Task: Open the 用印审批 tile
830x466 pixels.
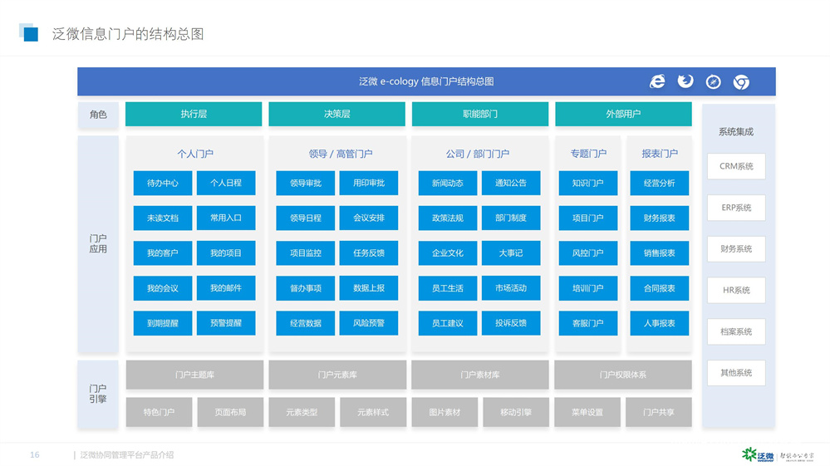Action: click(369, 183)
